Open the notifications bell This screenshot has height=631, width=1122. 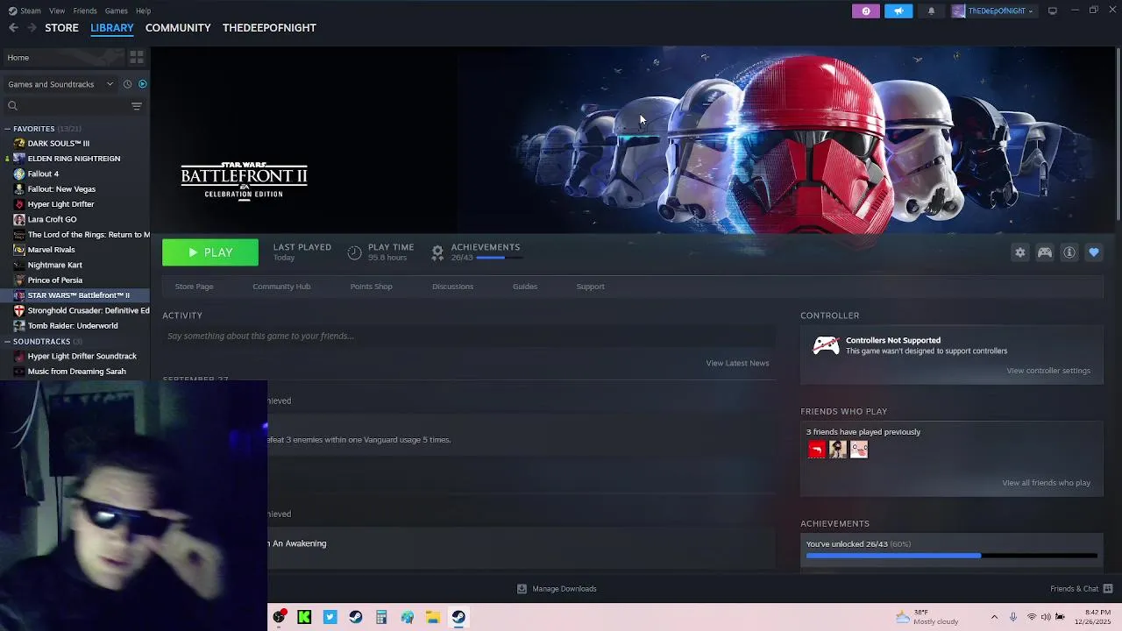point(931,11)
